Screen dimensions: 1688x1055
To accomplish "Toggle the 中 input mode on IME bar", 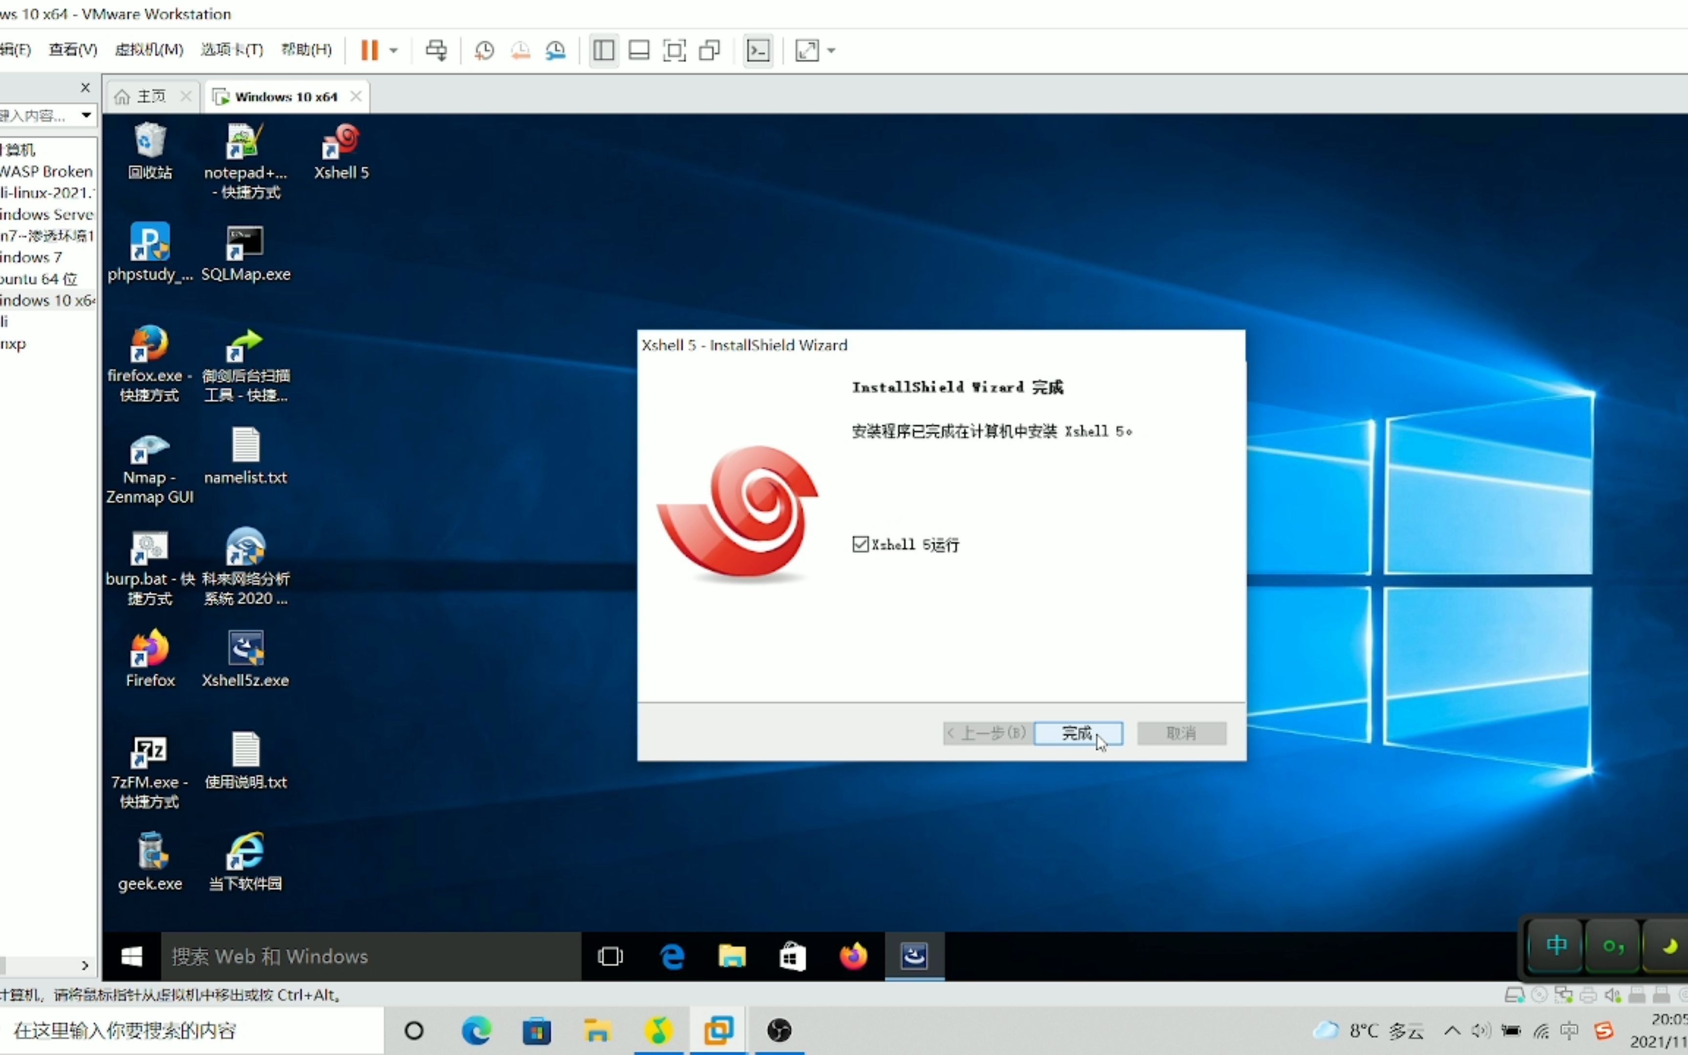I will click(x=1556, y=946).
